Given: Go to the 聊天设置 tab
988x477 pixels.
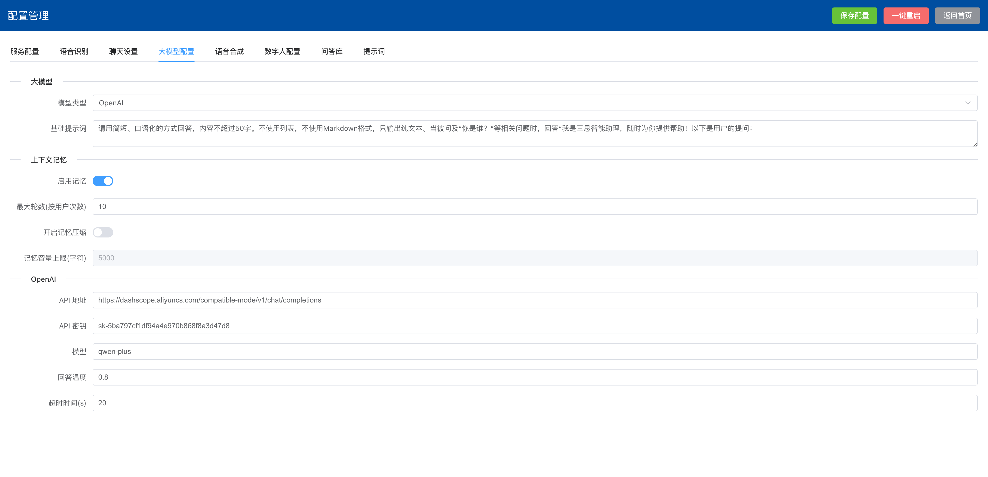Looking at the screenshot, I should [x=123, y=51].
